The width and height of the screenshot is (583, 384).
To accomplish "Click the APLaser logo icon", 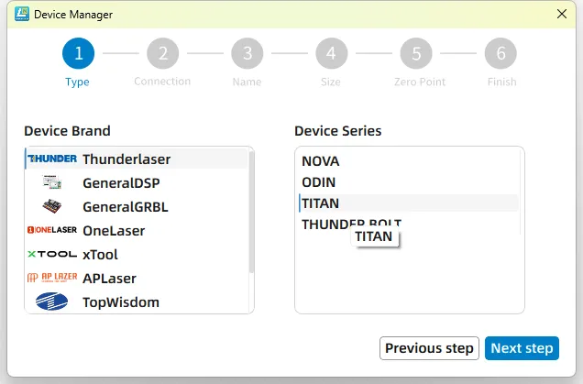I will [52, 278].
